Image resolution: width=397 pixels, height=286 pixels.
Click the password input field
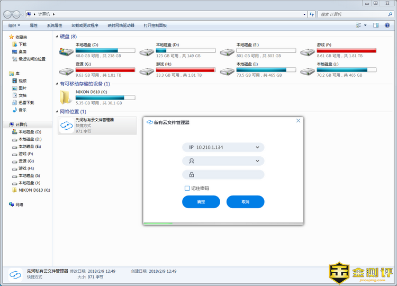coord(228,175)
